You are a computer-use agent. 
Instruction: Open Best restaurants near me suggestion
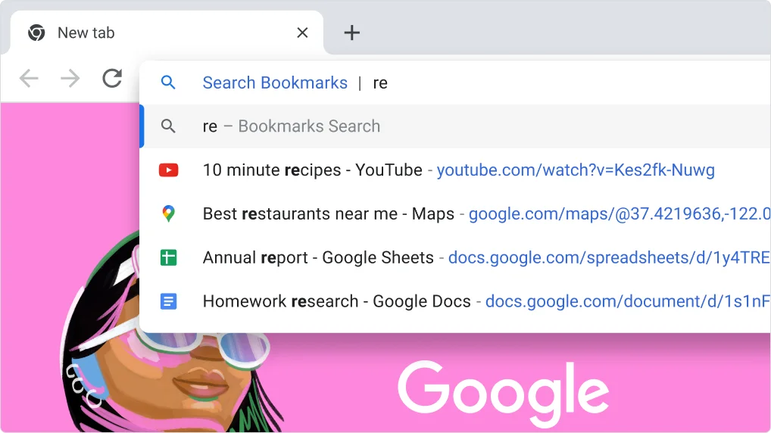[455, 213]
